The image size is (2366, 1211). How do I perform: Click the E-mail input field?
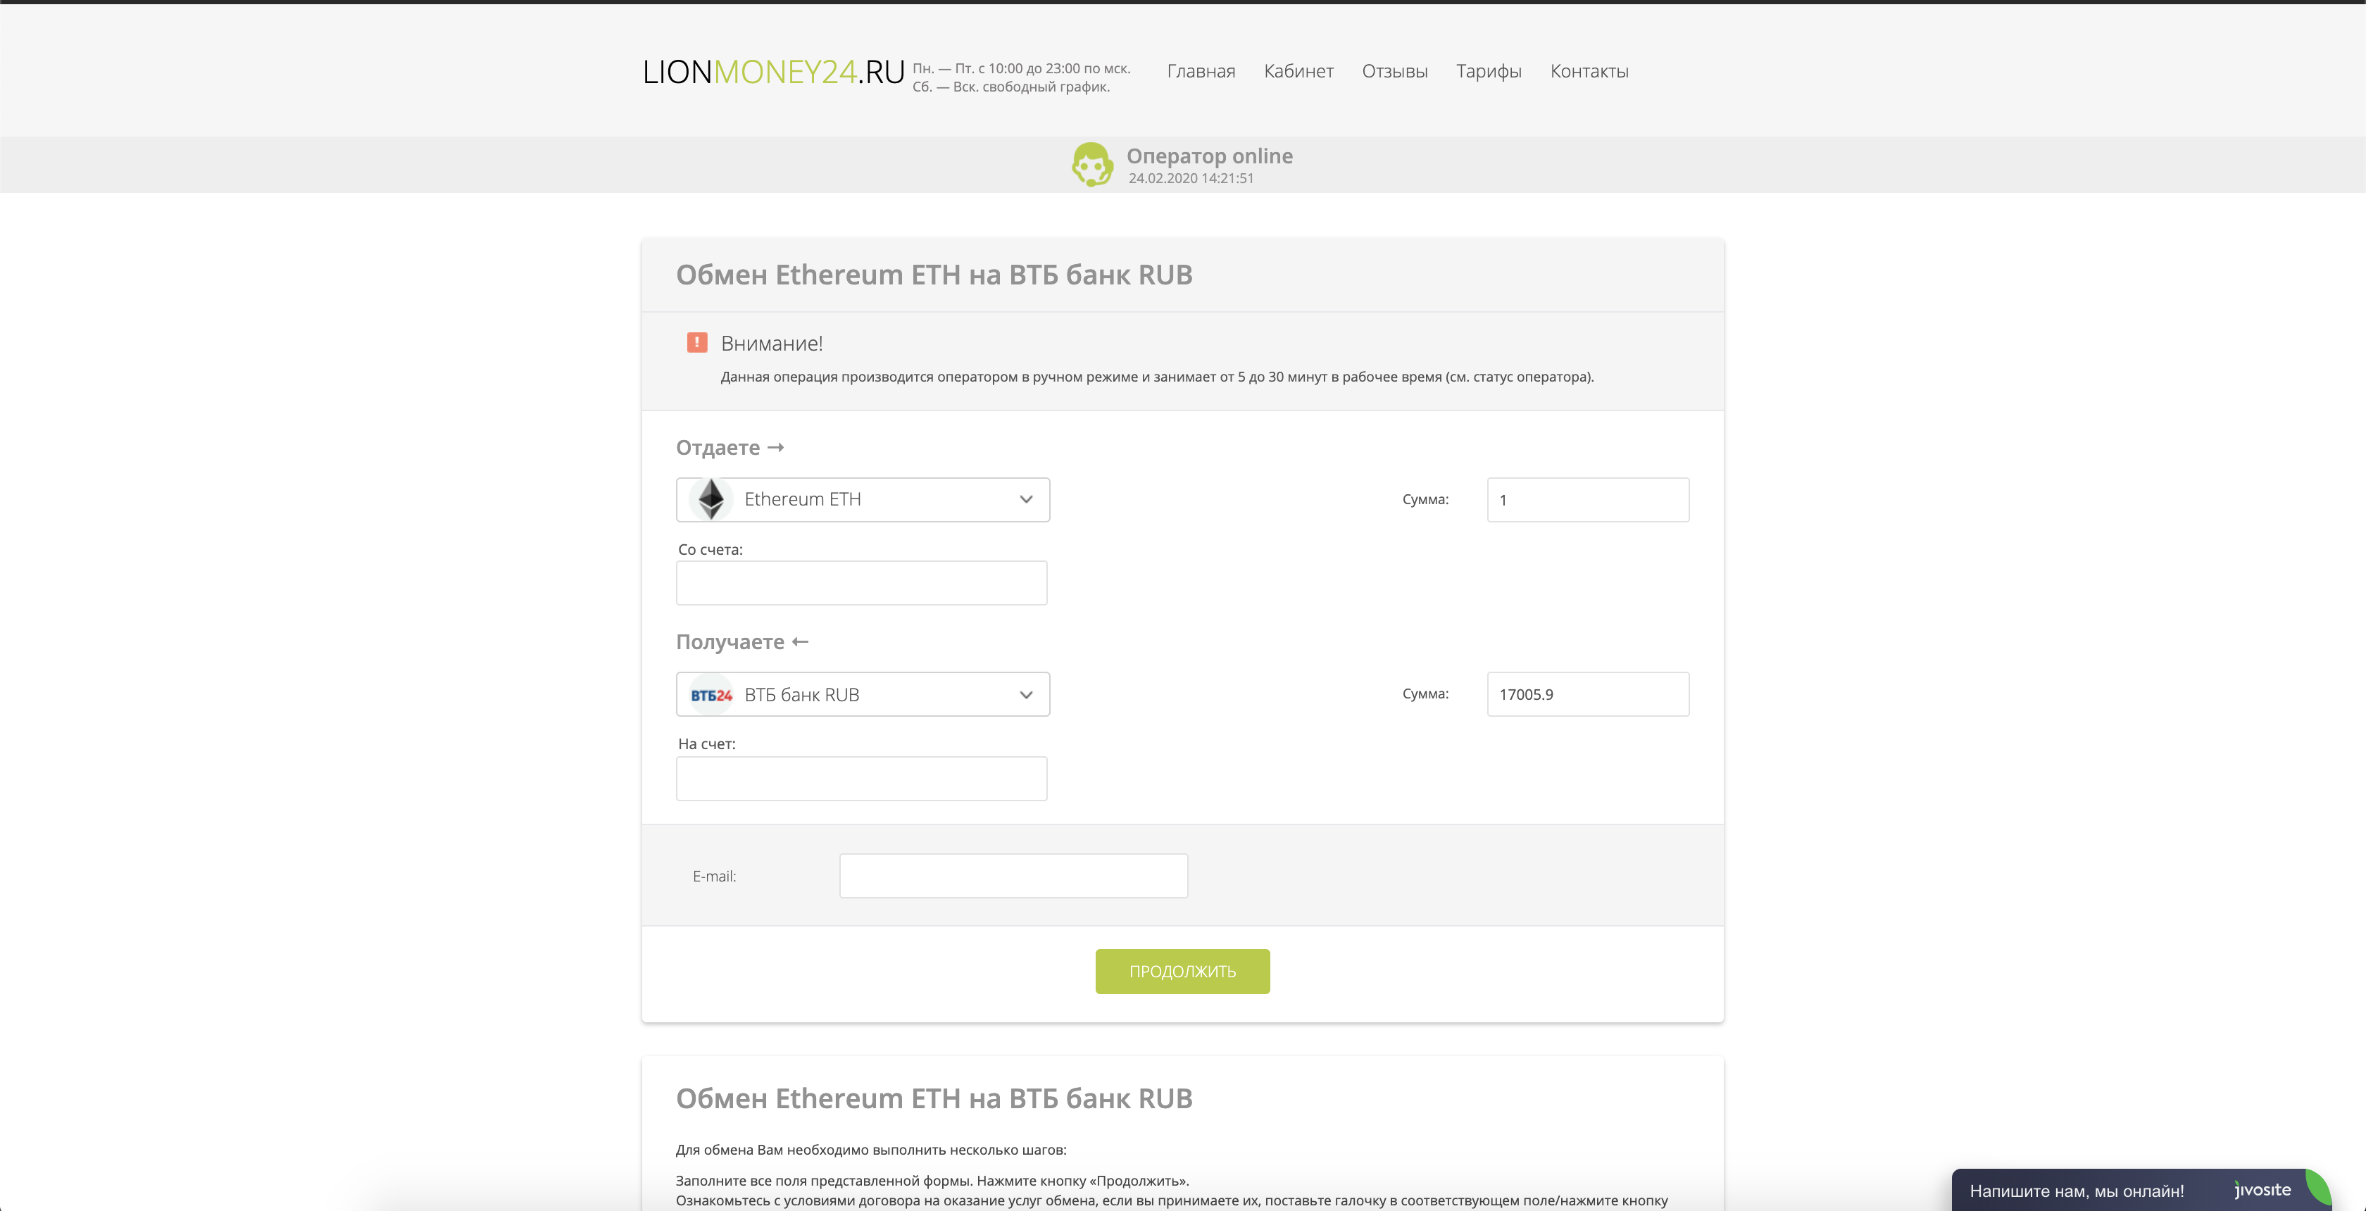pos(1013,876)
